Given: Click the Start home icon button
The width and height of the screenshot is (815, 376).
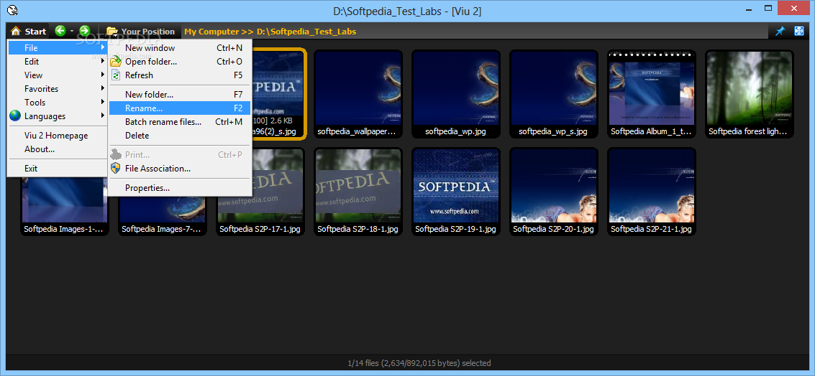Looking at the screenshot, I should point(29,31).
